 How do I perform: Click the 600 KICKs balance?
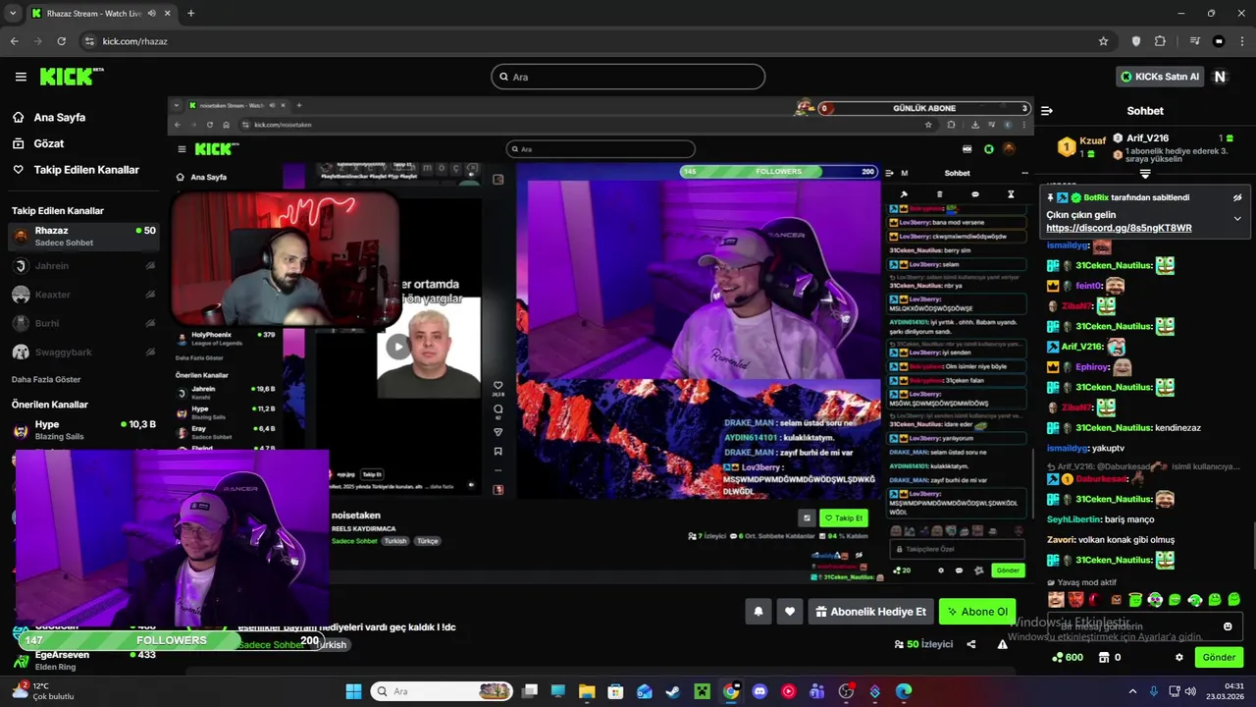click(x=1067, y=658)
